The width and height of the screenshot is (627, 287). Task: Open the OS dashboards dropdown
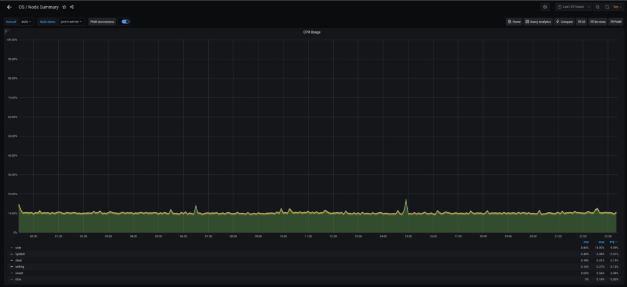(582, 21)
